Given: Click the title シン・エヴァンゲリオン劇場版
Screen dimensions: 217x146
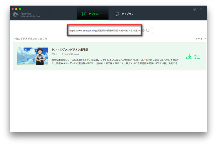Looking at the screenshot, I should [x=70, y=50].
